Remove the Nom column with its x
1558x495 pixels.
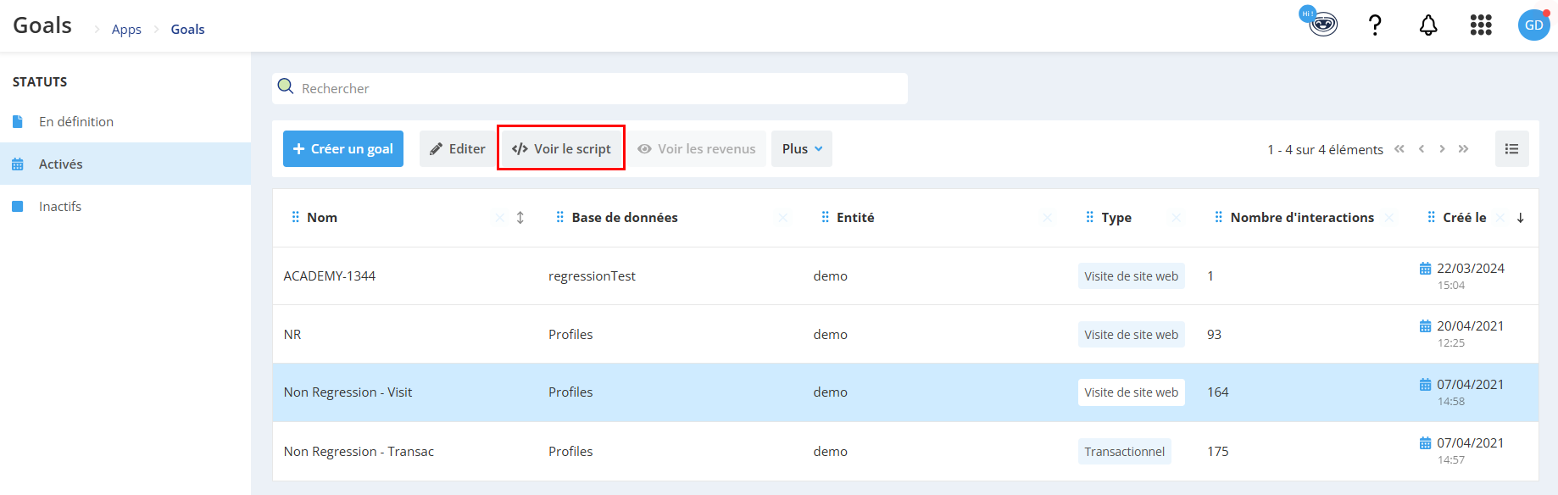coord(499,218)
